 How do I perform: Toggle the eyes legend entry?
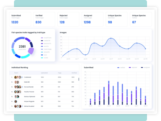[x=44, y=55]
